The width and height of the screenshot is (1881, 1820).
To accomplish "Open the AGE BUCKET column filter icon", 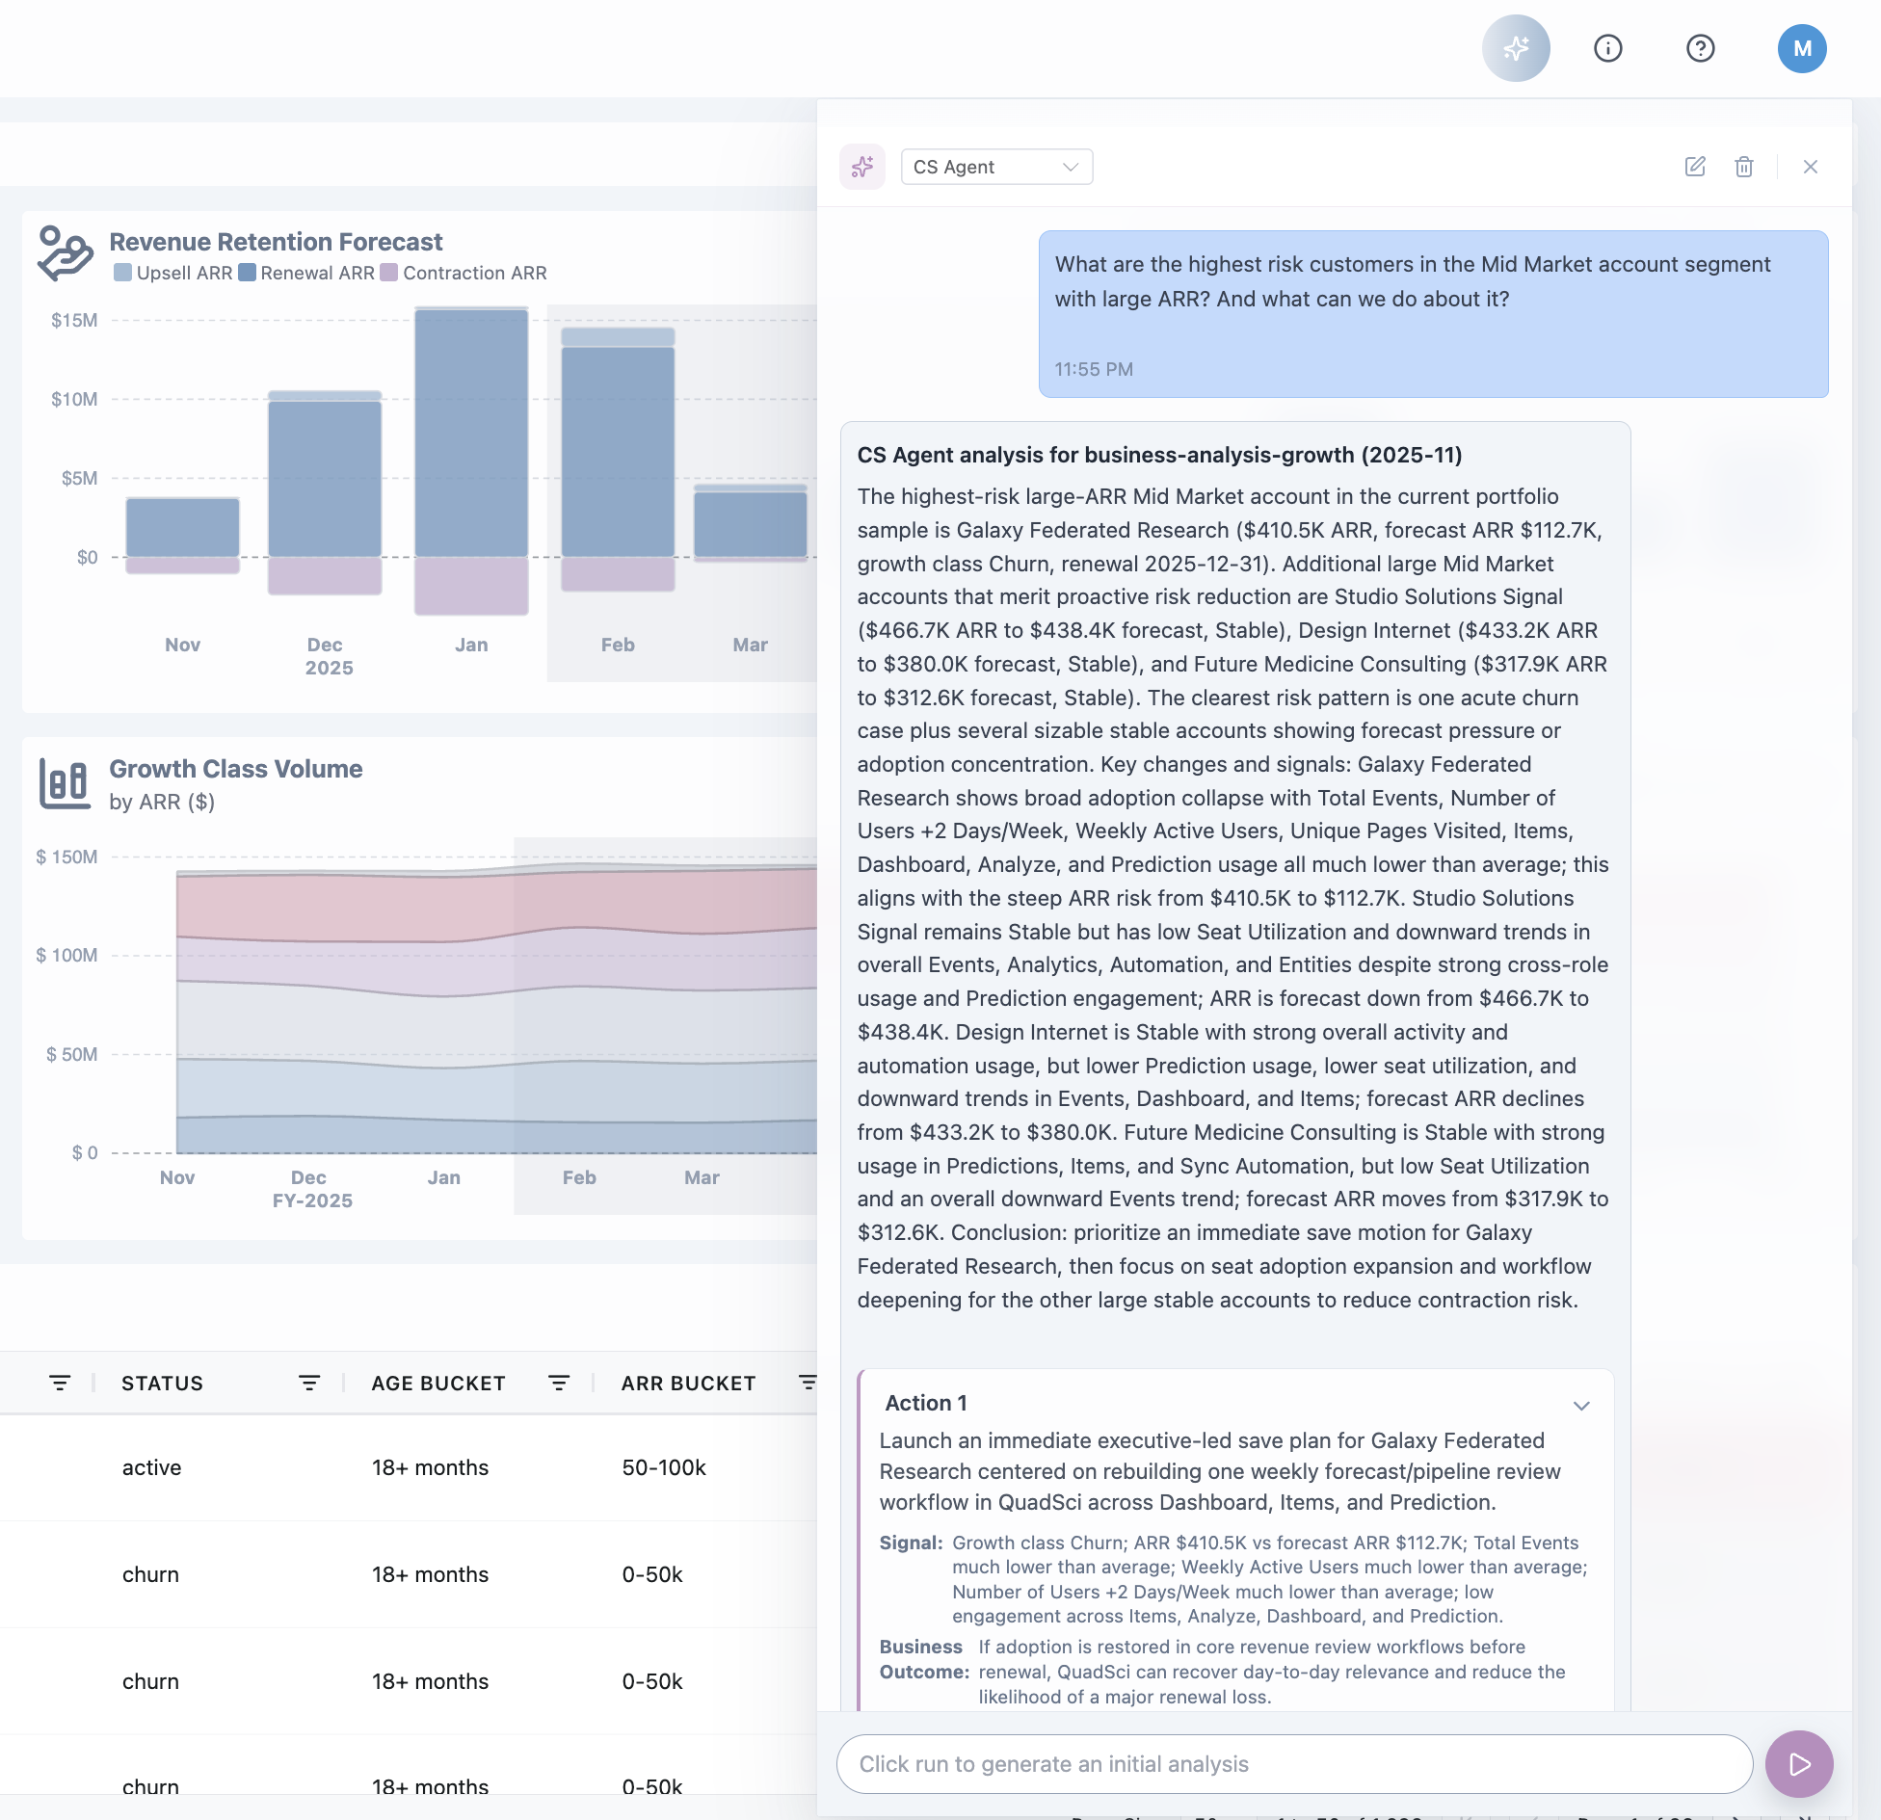I will [559, 1383].
